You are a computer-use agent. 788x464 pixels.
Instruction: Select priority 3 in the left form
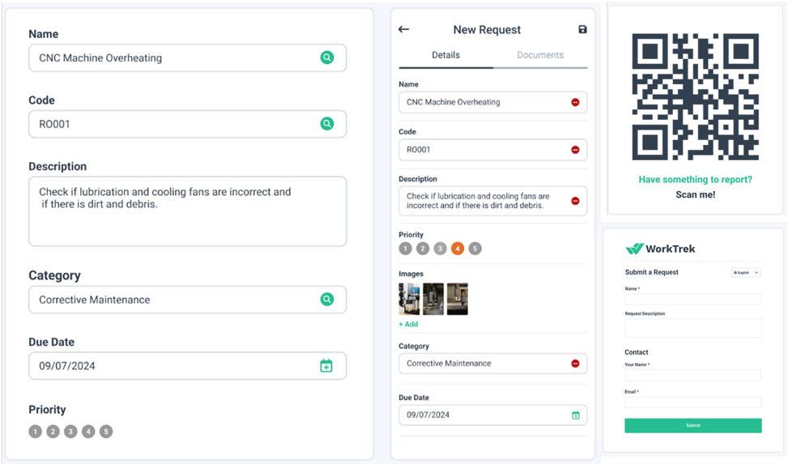coord(70,432)
